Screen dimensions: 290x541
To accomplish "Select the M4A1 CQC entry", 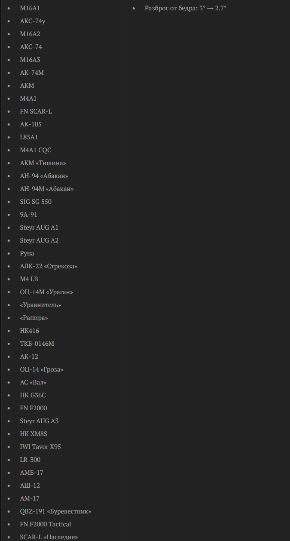I will (36, 150).
